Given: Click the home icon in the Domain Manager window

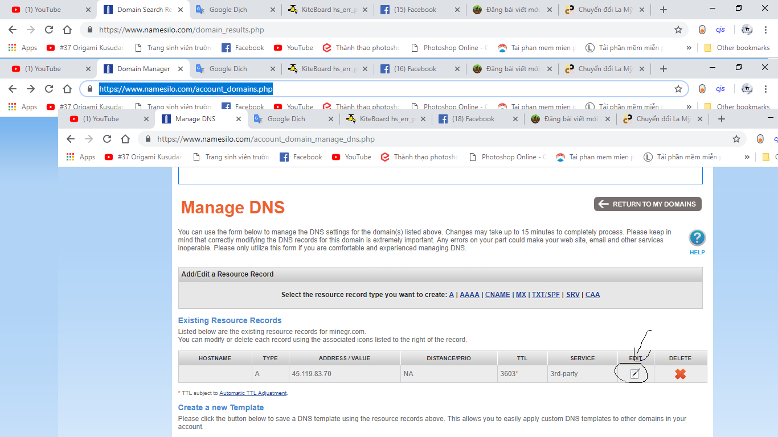Looking at the screenshot, I should 67,89.
